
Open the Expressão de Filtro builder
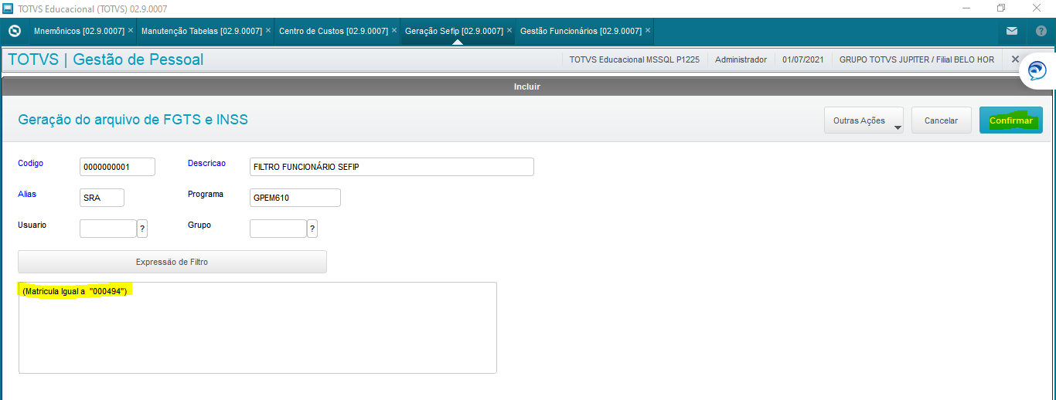[172, 262]
